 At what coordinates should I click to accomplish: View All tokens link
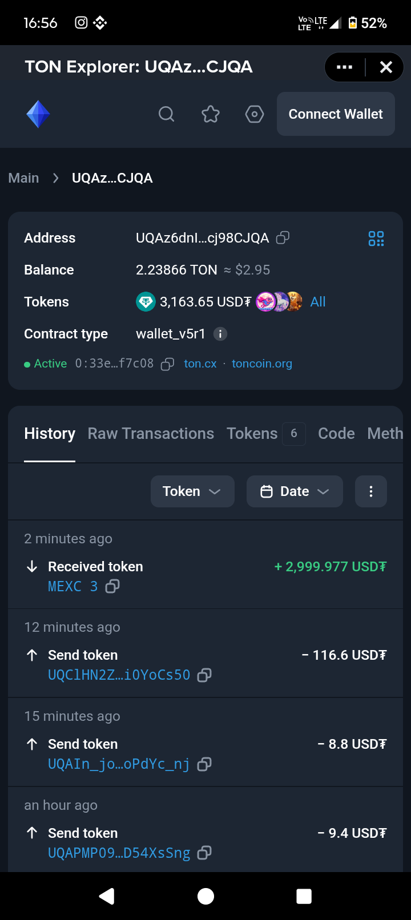tap(318, 302)
